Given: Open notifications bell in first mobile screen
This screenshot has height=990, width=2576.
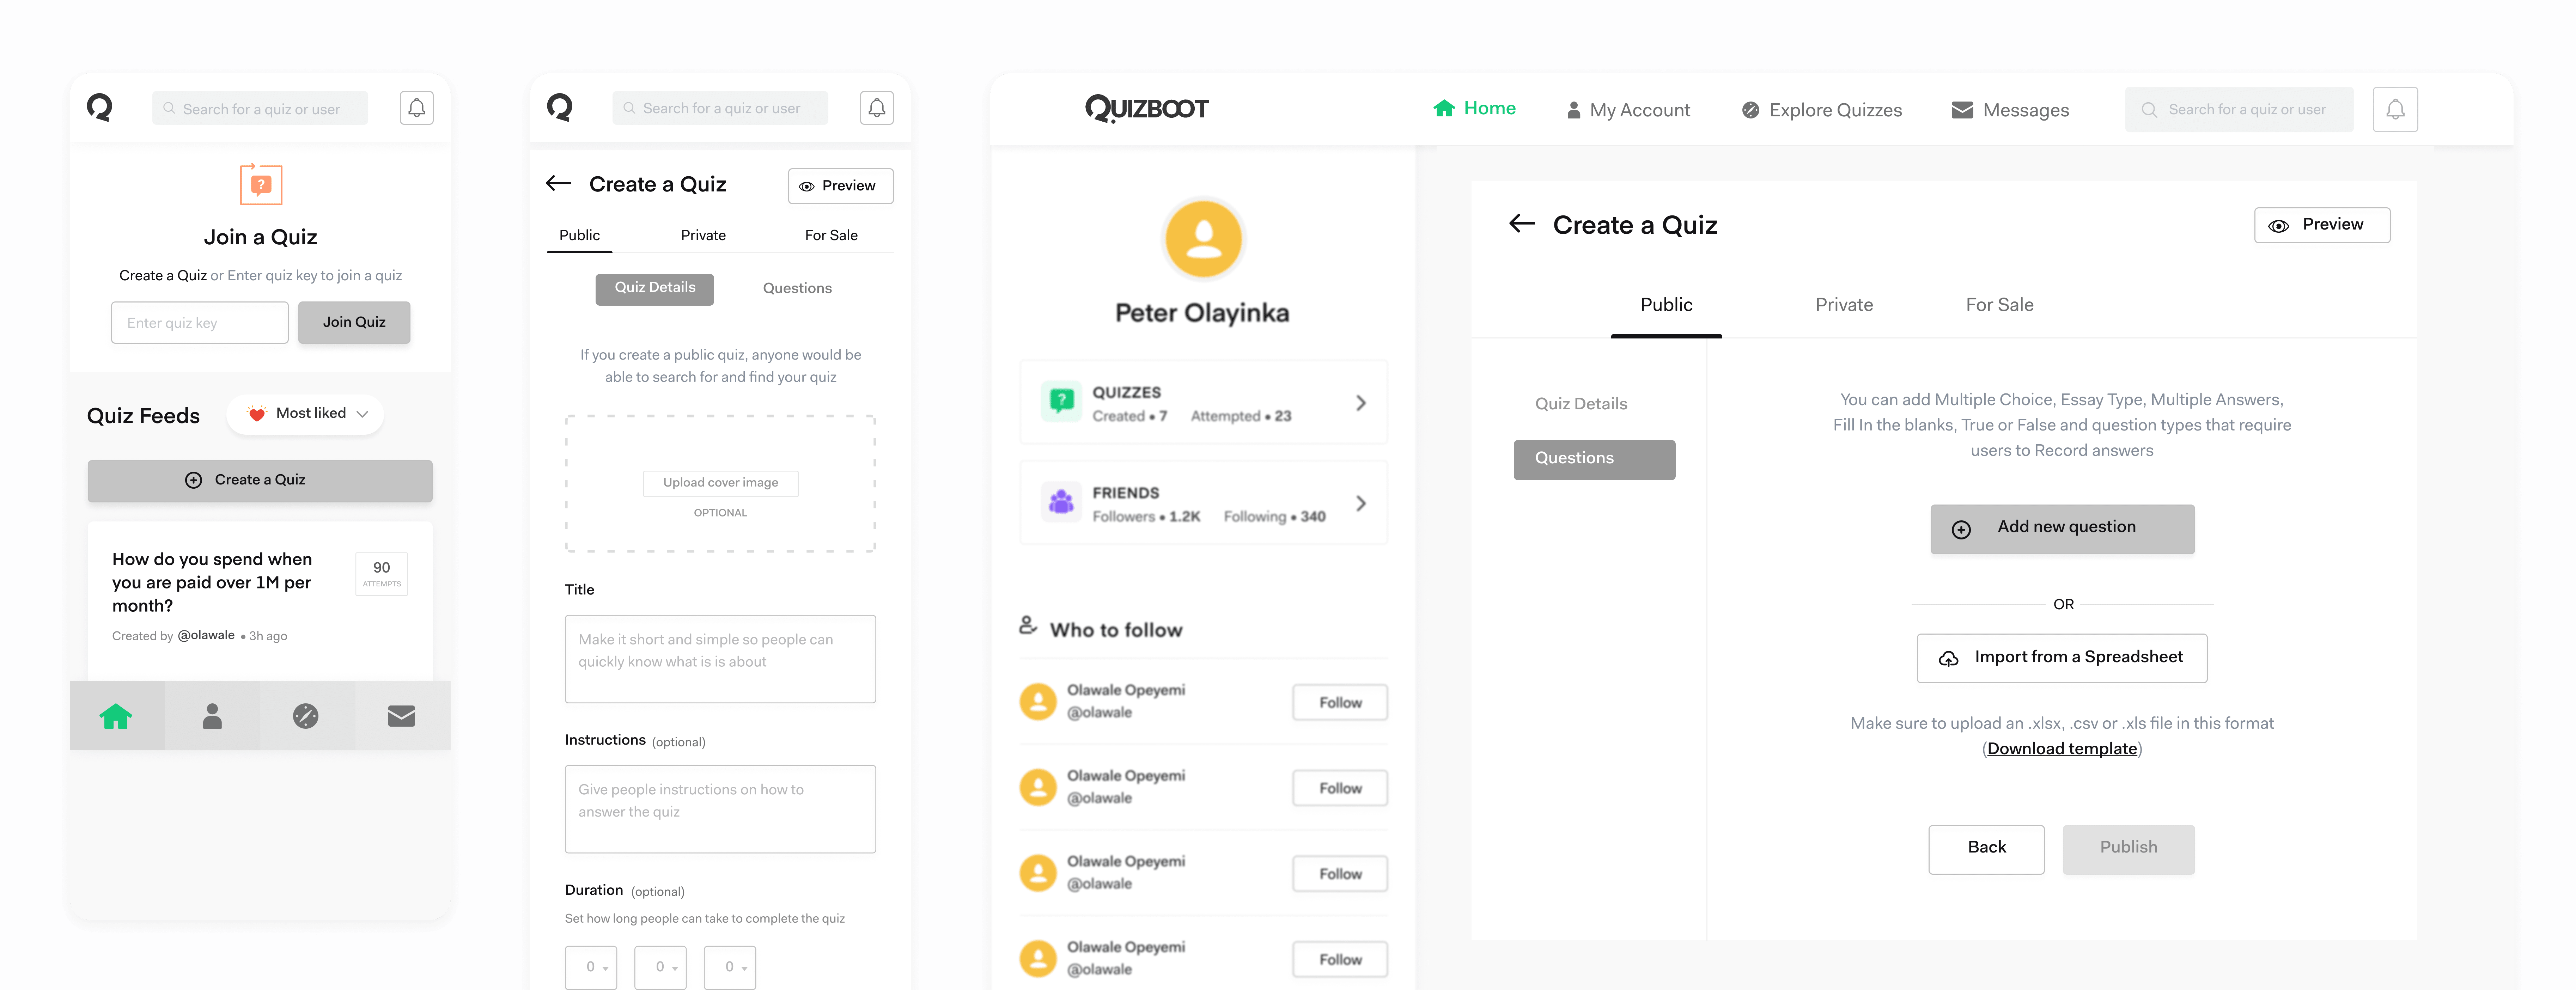Looking at the screenshot, I should (x=417, y=108).
